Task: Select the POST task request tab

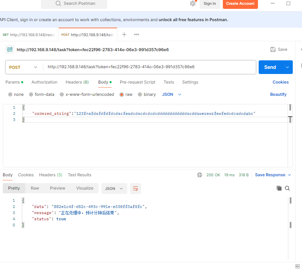Action: 88,35
